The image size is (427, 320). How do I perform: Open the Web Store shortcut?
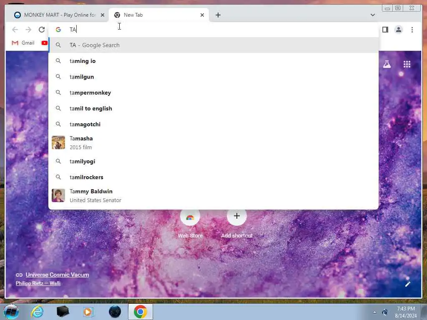pos(190,223)
